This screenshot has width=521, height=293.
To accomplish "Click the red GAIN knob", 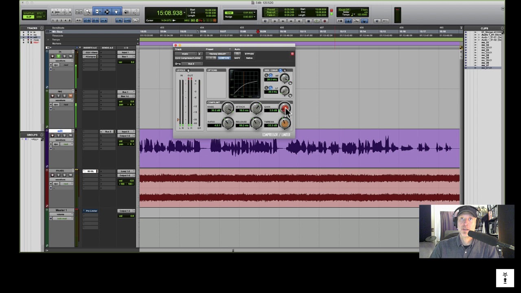I will click(x=285, y=108).
